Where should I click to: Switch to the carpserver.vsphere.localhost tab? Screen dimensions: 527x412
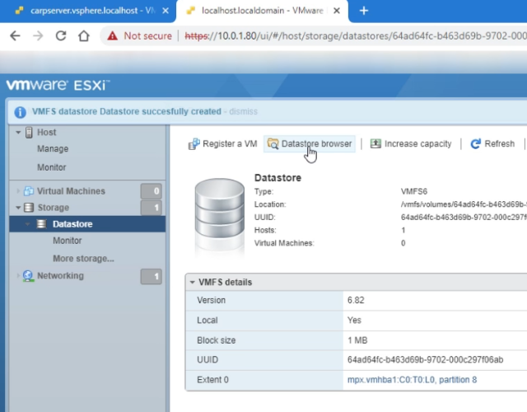coord(88,11)
